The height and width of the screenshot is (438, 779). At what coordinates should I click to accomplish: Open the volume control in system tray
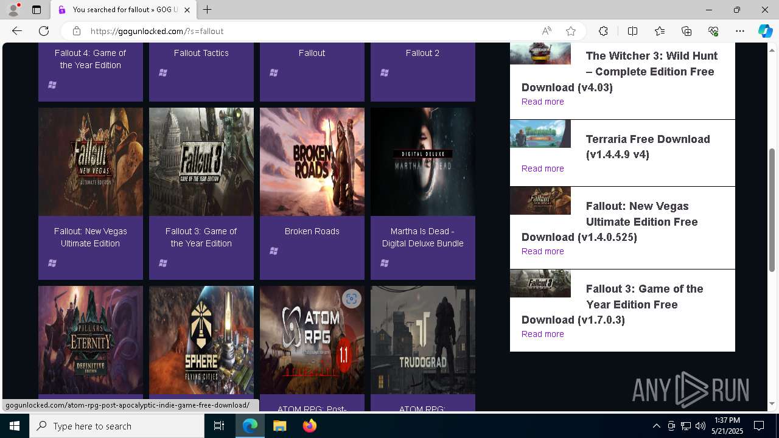(700, 426)
